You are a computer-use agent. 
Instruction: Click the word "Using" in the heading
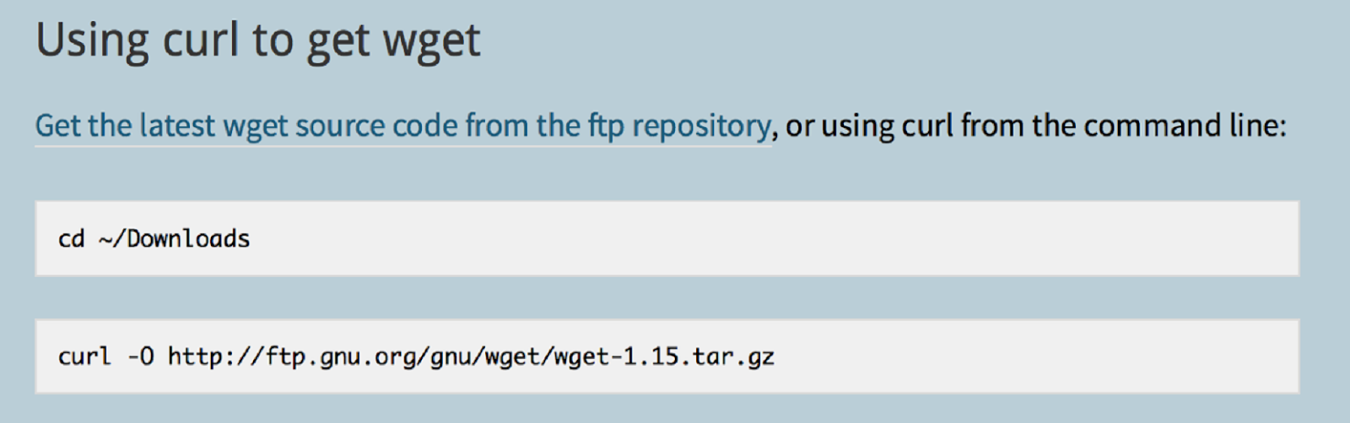click(92, 40)
